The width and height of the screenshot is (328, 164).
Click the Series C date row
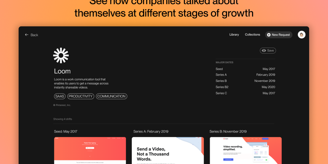[245, 93]
